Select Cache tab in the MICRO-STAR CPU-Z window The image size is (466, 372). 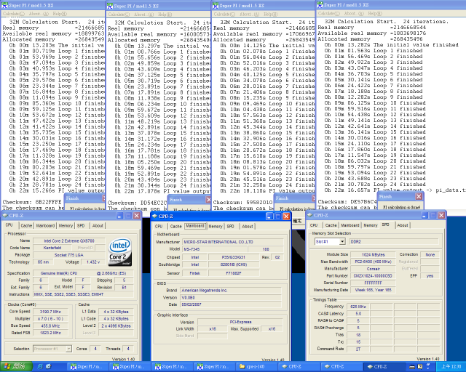(x=175, y=226)
